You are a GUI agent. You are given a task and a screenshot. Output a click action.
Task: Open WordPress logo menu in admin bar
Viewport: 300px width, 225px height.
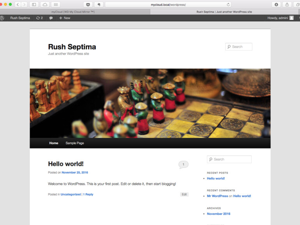pos(2,18)
